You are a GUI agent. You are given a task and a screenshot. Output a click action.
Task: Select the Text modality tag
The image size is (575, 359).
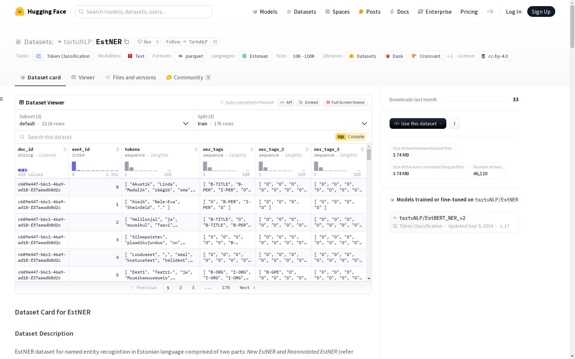136,56
